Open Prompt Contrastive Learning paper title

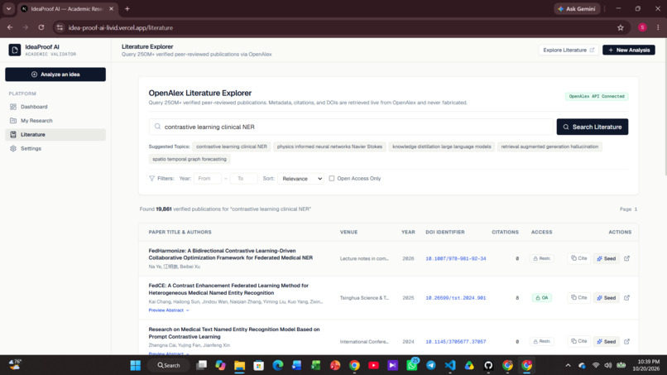234,333
